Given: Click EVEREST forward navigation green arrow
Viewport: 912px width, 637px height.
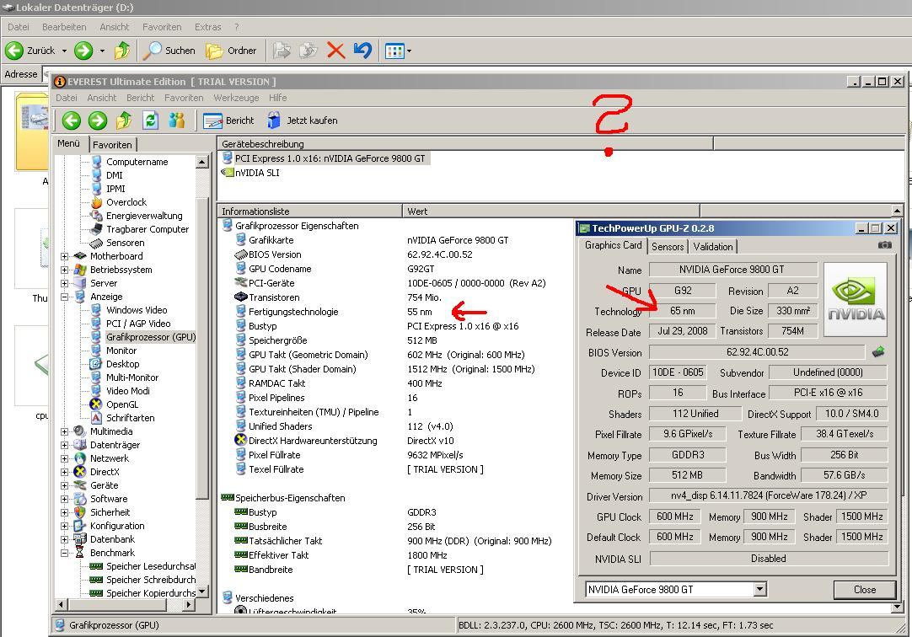Looking at the screenshot, I should pos(97,120).
